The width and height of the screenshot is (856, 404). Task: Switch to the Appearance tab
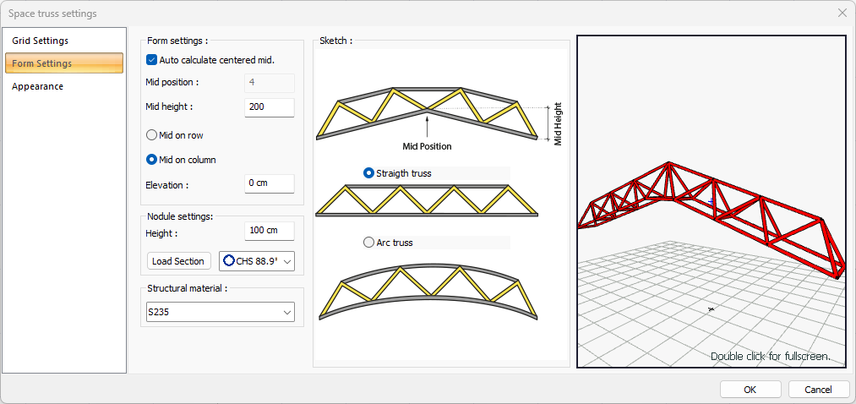coord(38,86)
